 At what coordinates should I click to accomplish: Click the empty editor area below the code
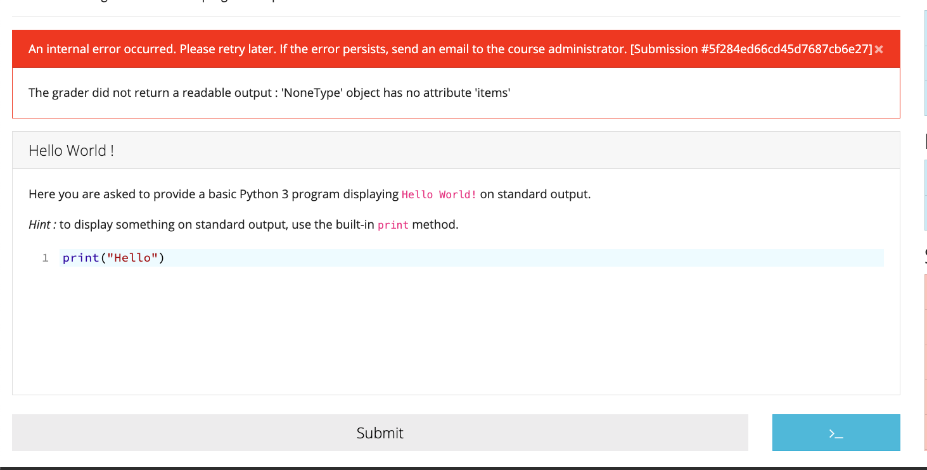coord(444,329)
